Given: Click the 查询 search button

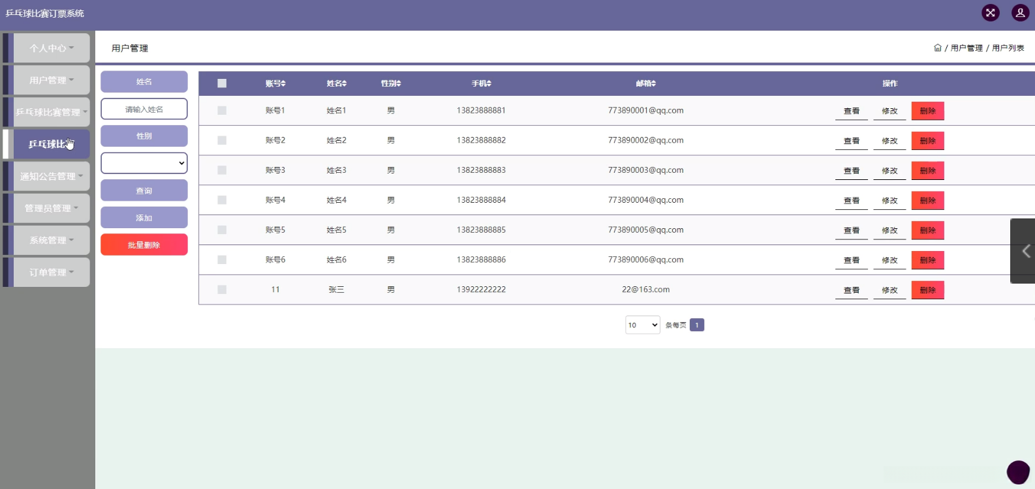Looking at the screenshot, I should coord(144,190).
